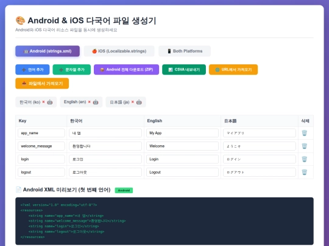Click the trash icon for login row
The width and height of the screenshot is (329, 246).
[304, 159]
